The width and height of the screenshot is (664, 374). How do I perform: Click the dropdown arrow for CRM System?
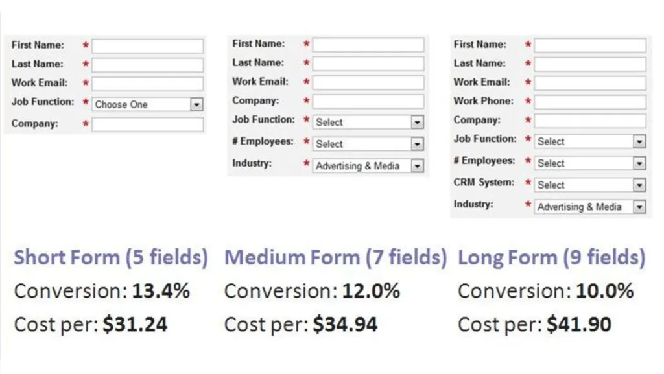pyautogui.click(x=641, y=185)
